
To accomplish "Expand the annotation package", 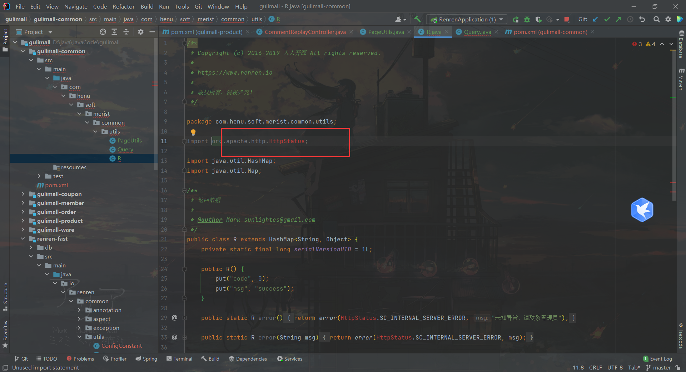I will coord(79,310).
